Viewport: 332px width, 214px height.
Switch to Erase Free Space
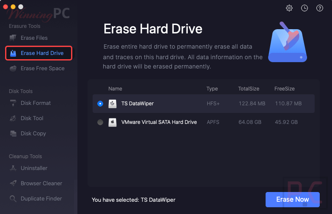(x=43, y=69)
